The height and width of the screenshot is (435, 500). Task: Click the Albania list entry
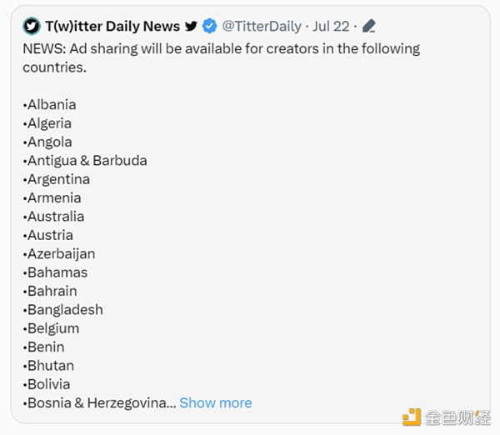click(52, 105)
